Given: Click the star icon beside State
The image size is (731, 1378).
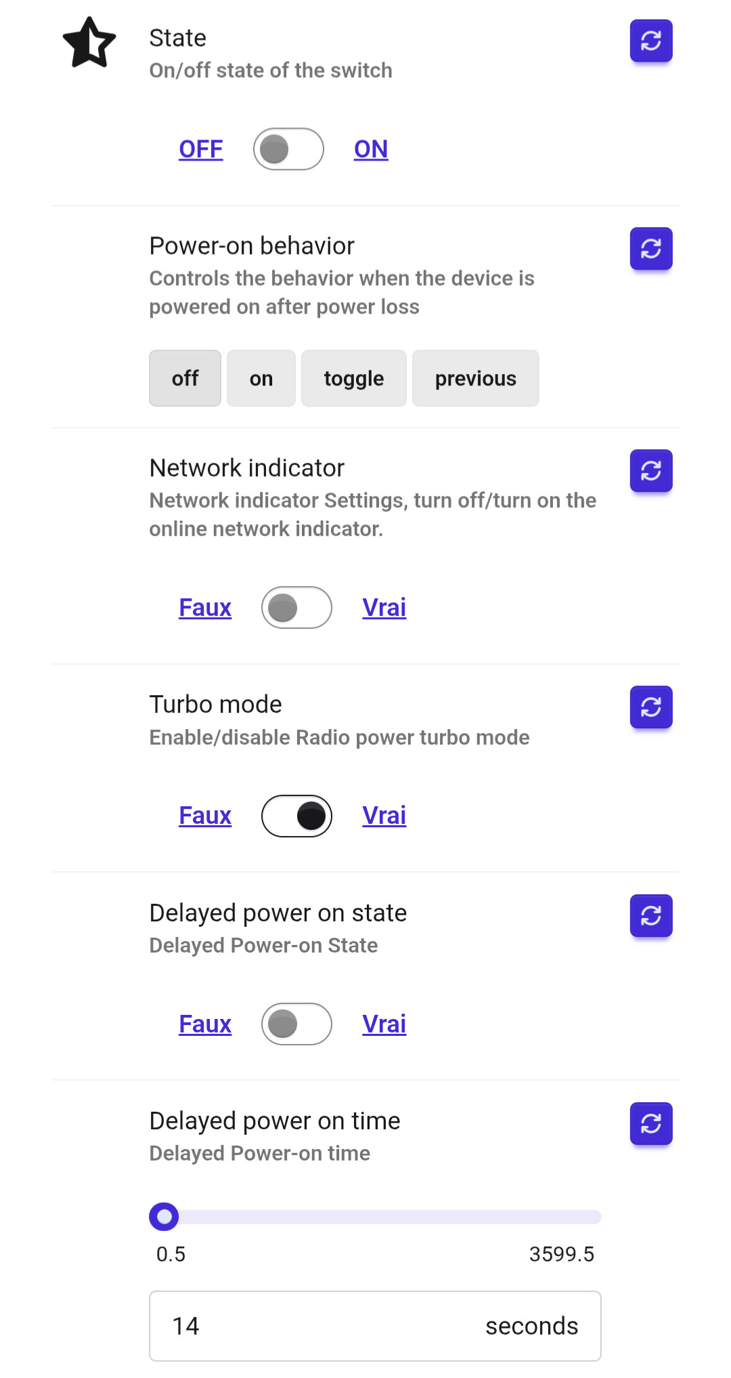Looking at the screenshot, I should 89,43.
